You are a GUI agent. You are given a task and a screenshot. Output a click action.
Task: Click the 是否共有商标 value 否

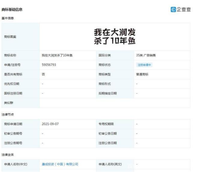tap(43, 74)
